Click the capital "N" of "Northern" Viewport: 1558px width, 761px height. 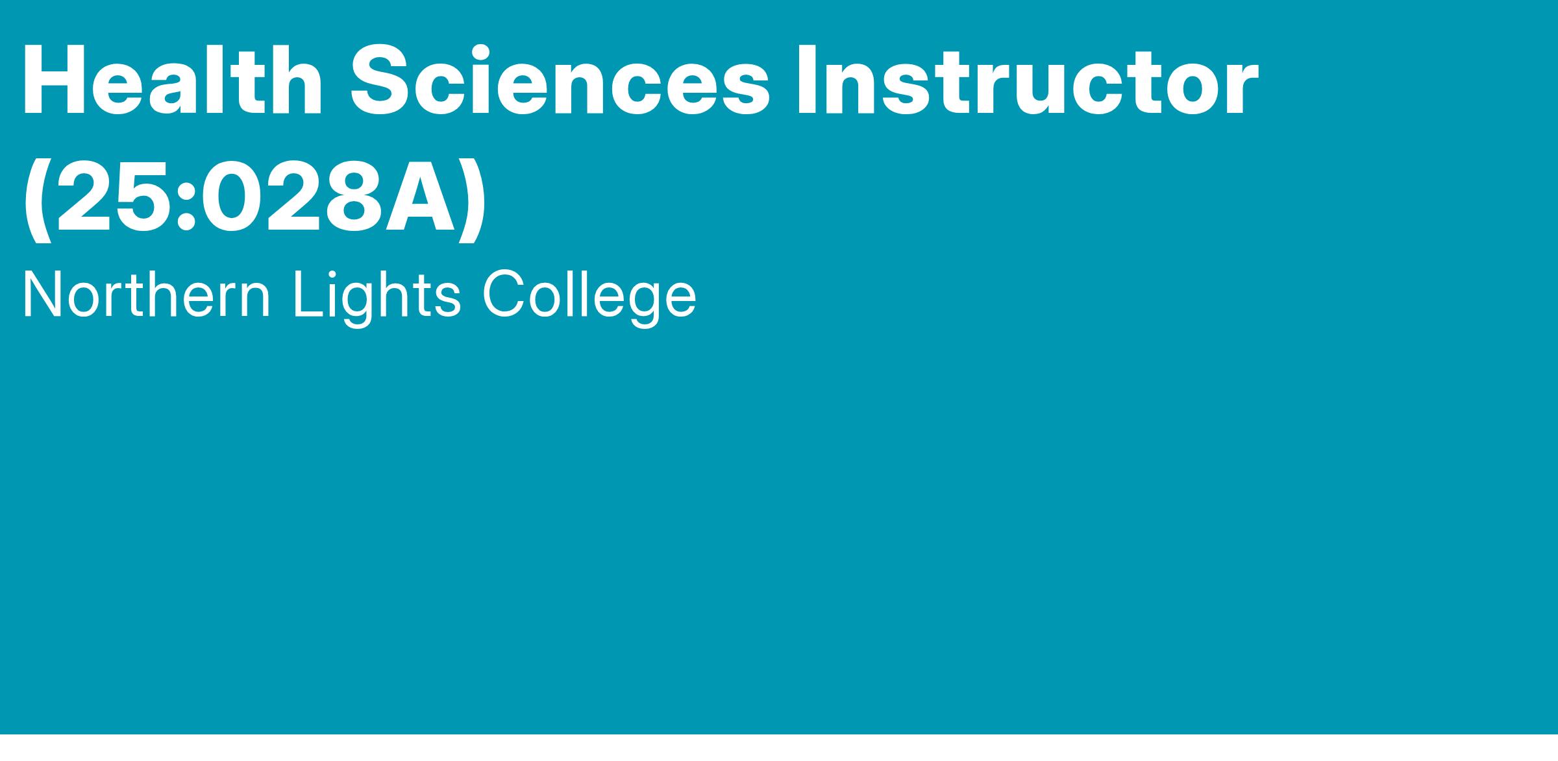click(x=45, y=295)
